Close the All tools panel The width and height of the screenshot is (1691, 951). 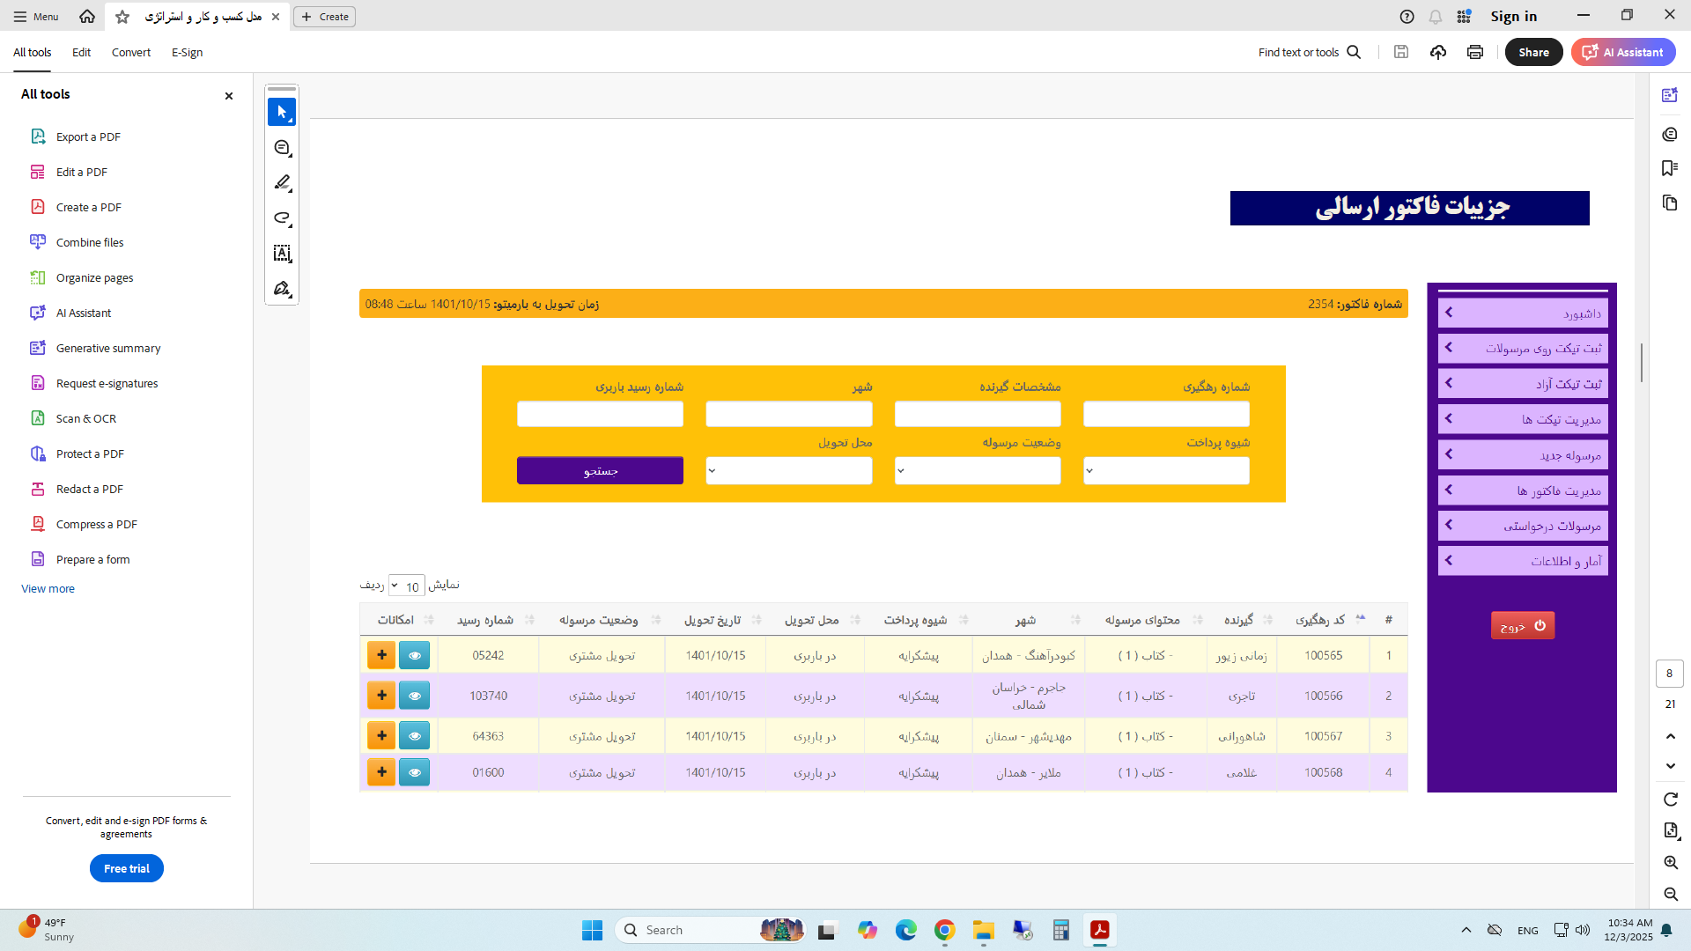[x=229, y=95]
